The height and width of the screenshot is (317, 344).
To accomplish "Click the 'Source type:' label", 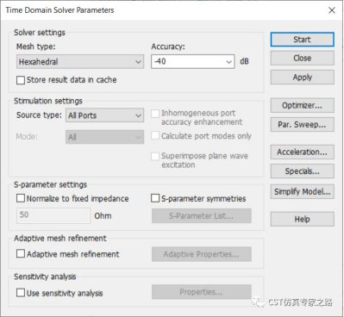I will (39, 115).
